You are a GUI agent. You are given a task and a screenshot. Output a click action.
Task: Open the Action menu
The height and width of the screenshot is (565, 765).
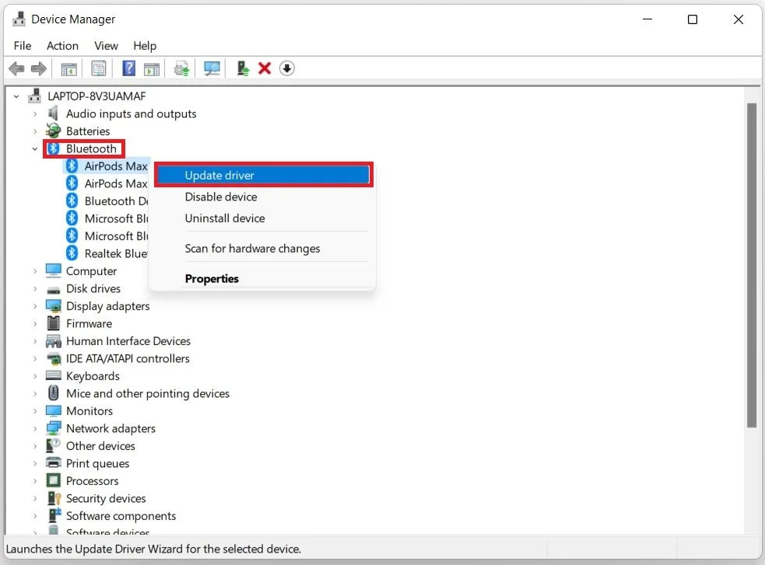(x=62, y=46)
